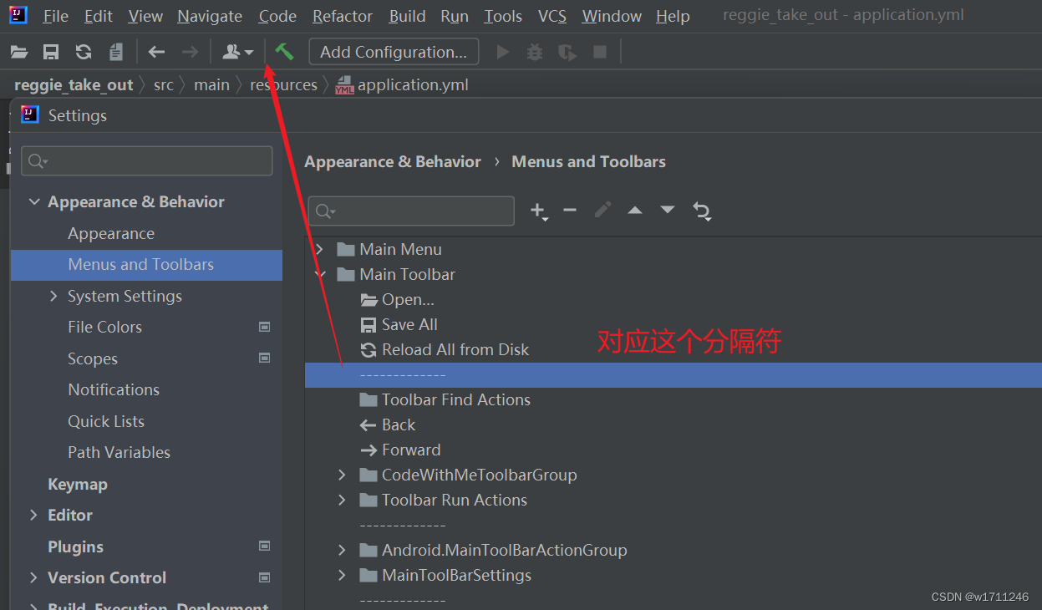Click the Run play icon in toolbar

(503, 53)
